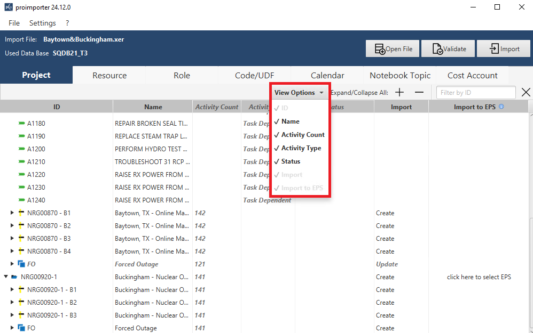
Task: Collapse the NRG00920-1 project node
Action: pos(6,277)
